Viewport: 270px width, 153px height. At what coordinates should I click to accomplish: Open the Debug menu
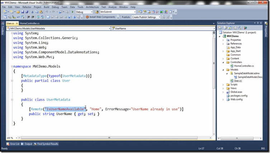pyautogui.click(x=55, y=7)
